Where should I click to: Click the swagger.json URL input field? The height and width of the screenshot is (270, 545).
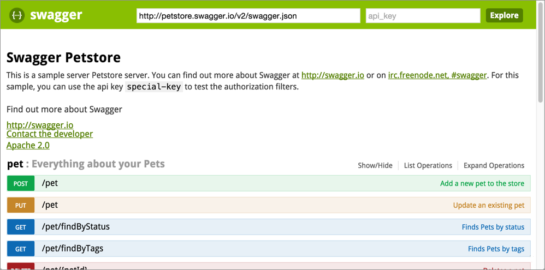pos(248,16)
